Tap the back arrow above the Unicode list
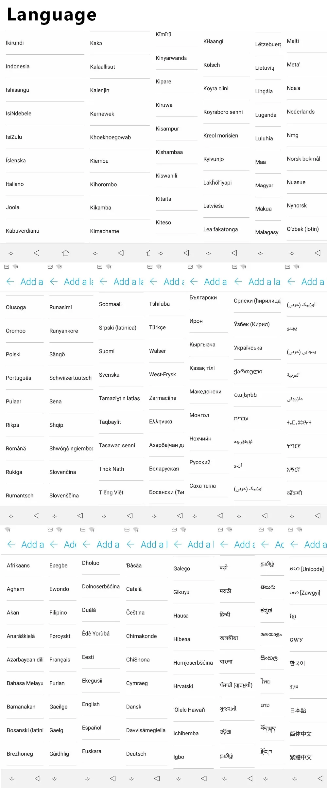 (x=294, y=545)
